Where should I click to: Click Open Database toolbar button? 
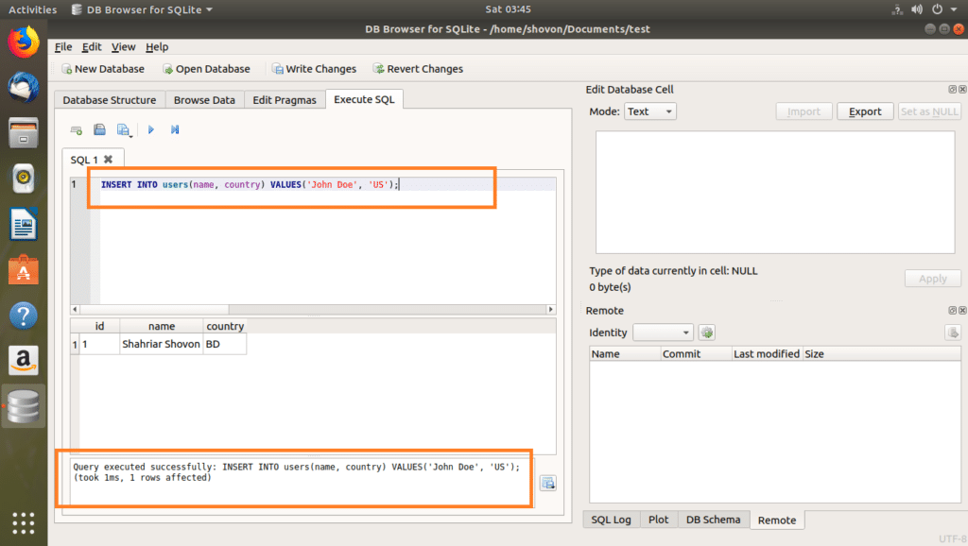click(206, 69)
